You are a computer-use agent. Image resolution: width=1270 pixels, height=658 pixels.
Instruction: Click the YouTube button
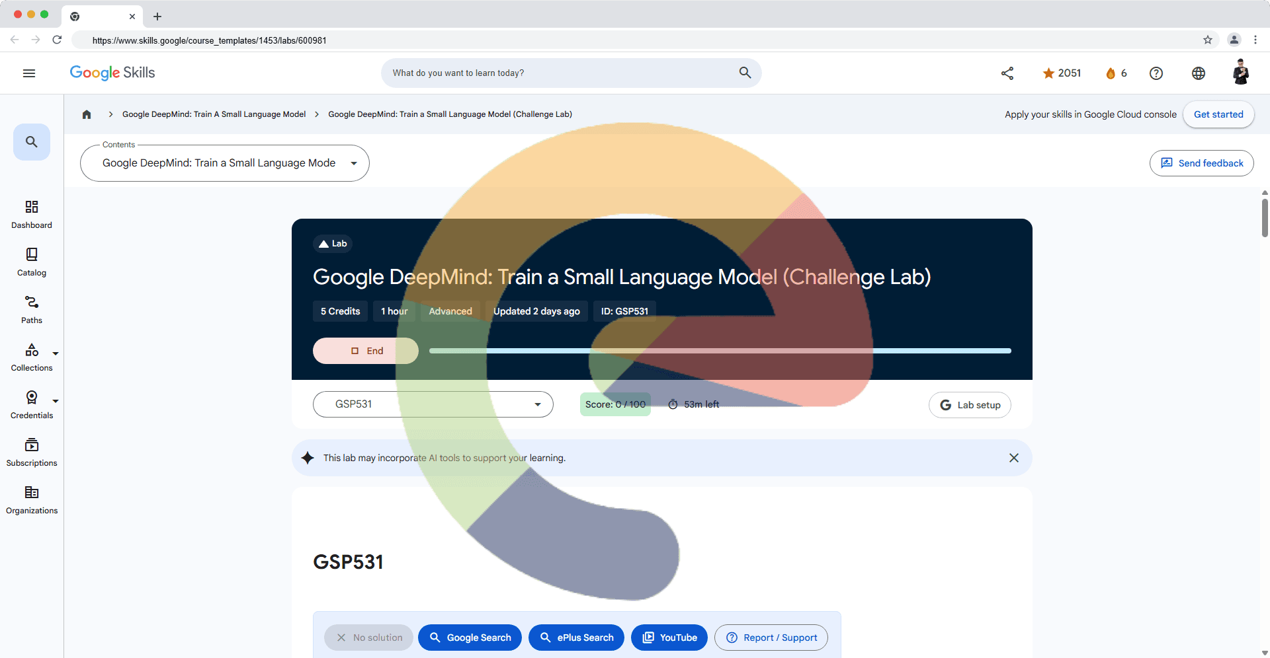(669, 638)
